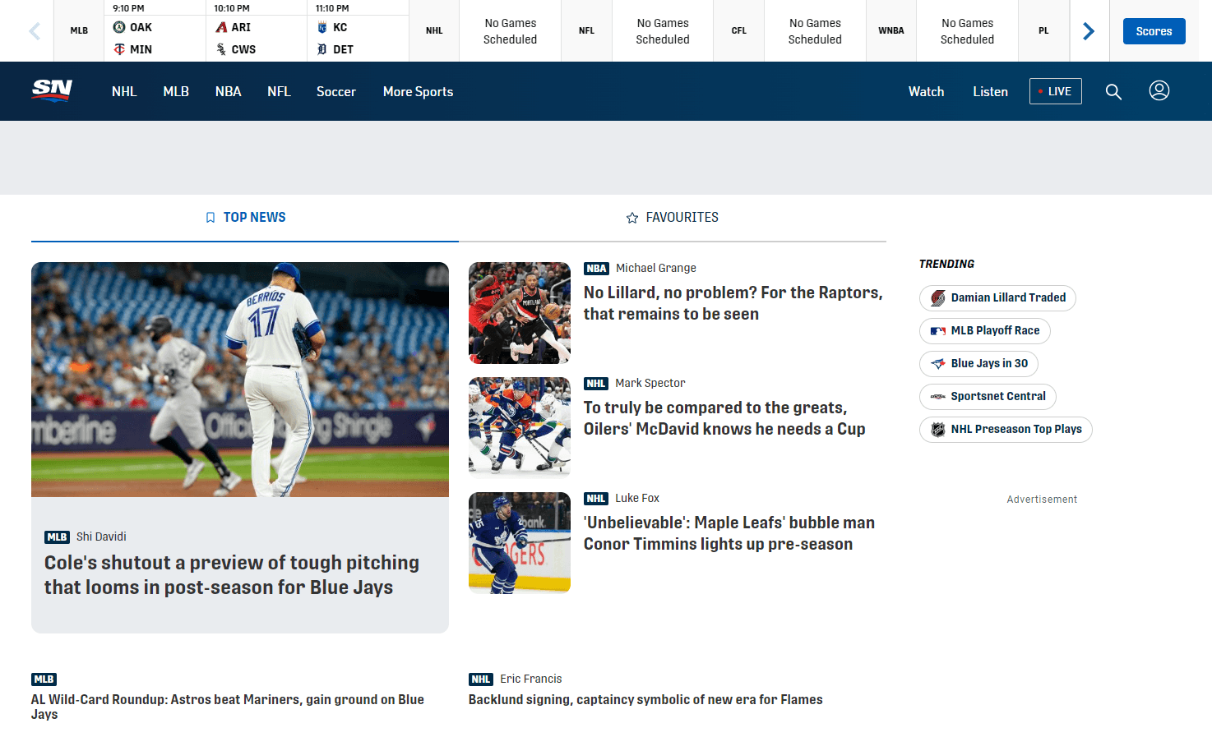Open the 10:10 PM ARI vs CWS game
Screen dimensions: 1212x737
pyautogui.click(x=257, y=31)
